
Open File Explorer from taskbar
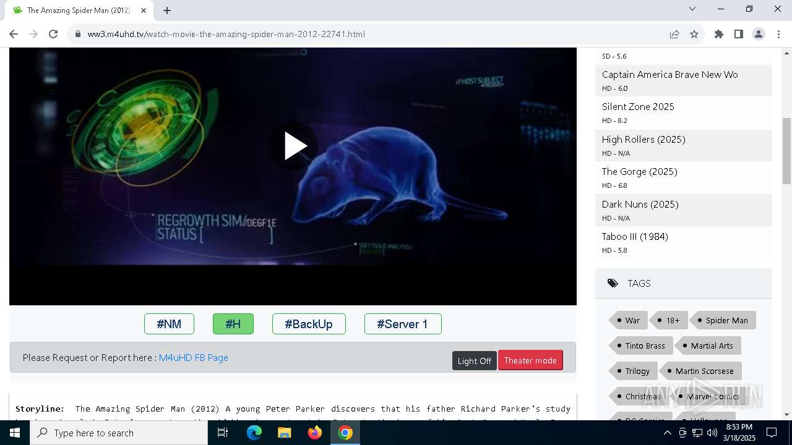coord(285,433)
